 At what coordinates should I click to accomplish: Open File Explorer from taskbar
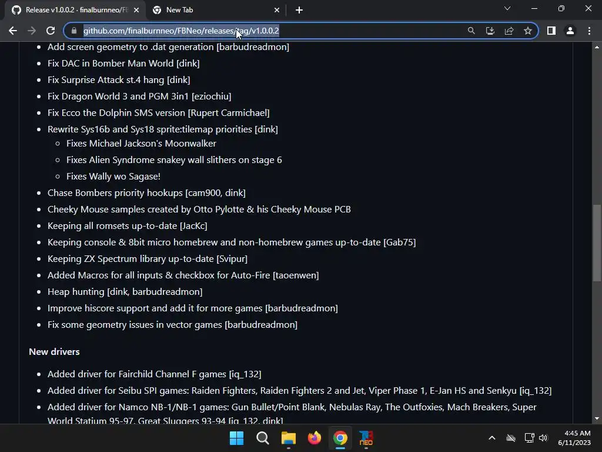click(x=288, y=438)
